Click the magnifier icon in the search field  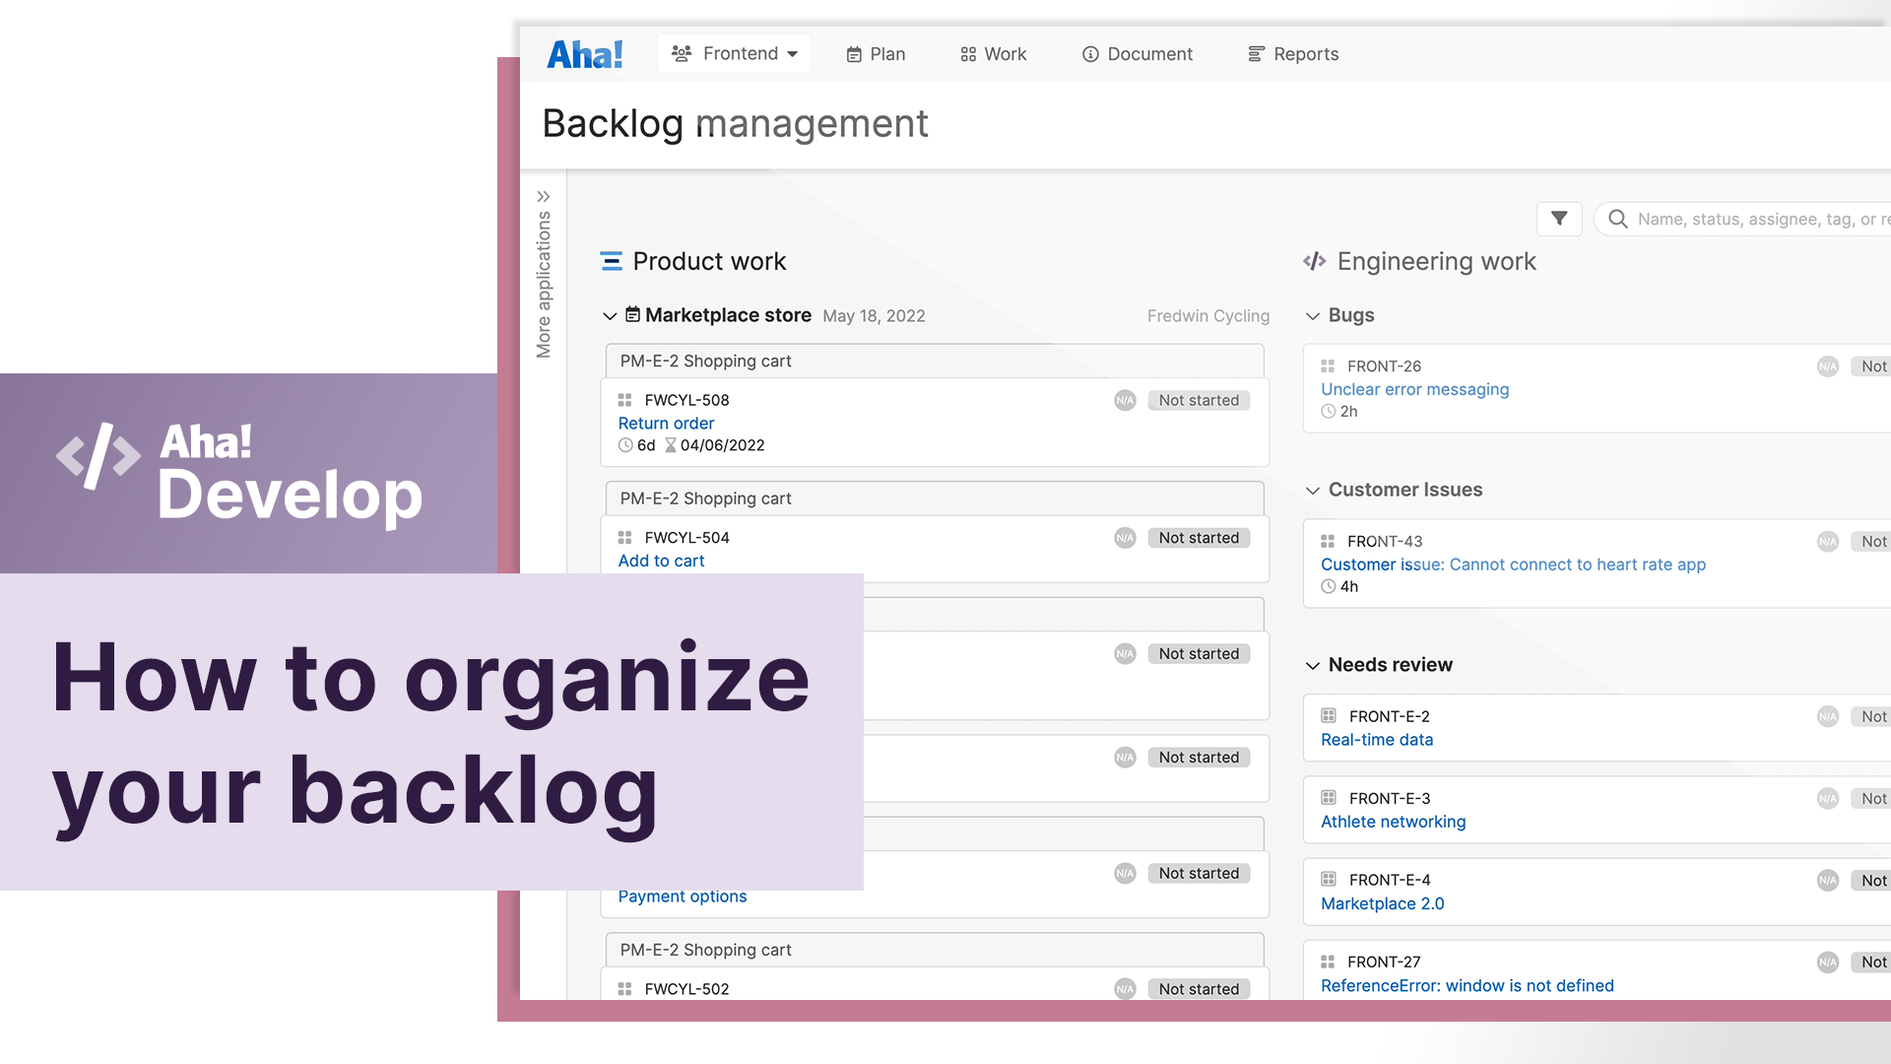click(1618, 219)
